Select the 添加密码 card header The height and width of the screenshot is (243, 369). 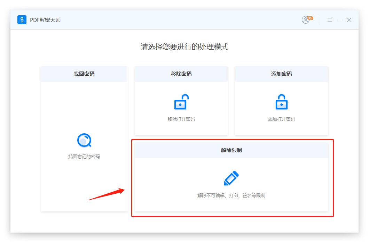(282, 74)
